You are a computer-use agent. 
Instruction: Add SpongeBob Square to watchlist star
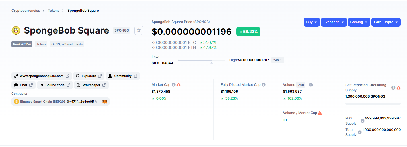pyautogui.click(x=139, y=30)
